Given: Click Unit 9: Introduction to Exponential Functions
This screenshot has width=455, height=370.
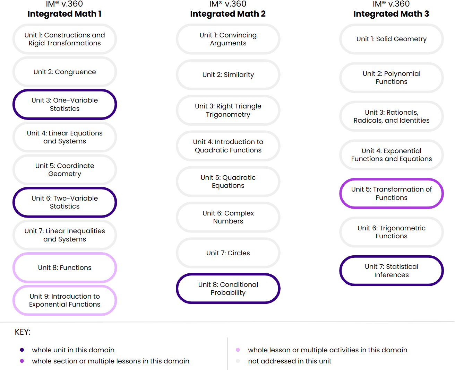Looking at the screenshot, I should tap(65, 300).
